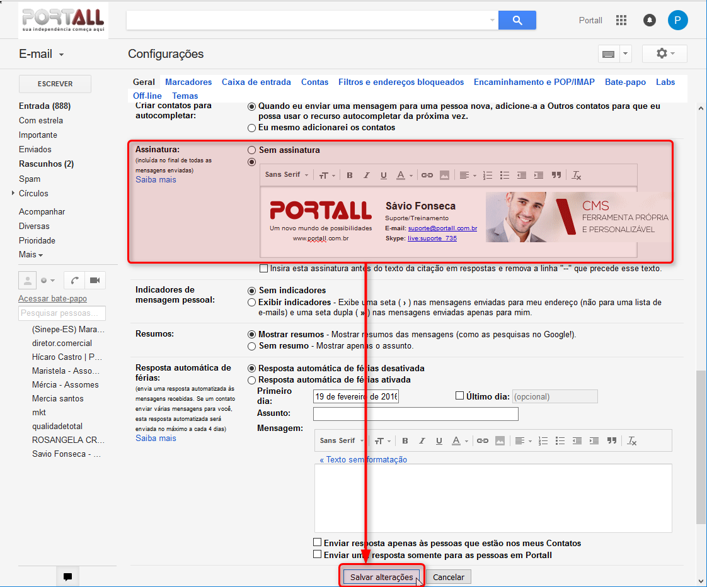The height and width of the screenshot is (587, 707).
Task: Remove formatting icon in vacation message toolbar
Action: (x=632, y=441)
